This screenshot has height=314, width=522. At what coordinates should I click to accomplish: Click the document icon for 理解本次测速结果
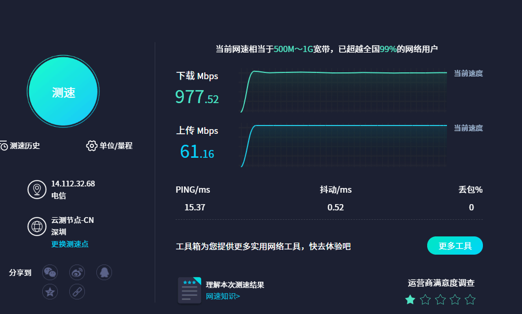(189, 290)
